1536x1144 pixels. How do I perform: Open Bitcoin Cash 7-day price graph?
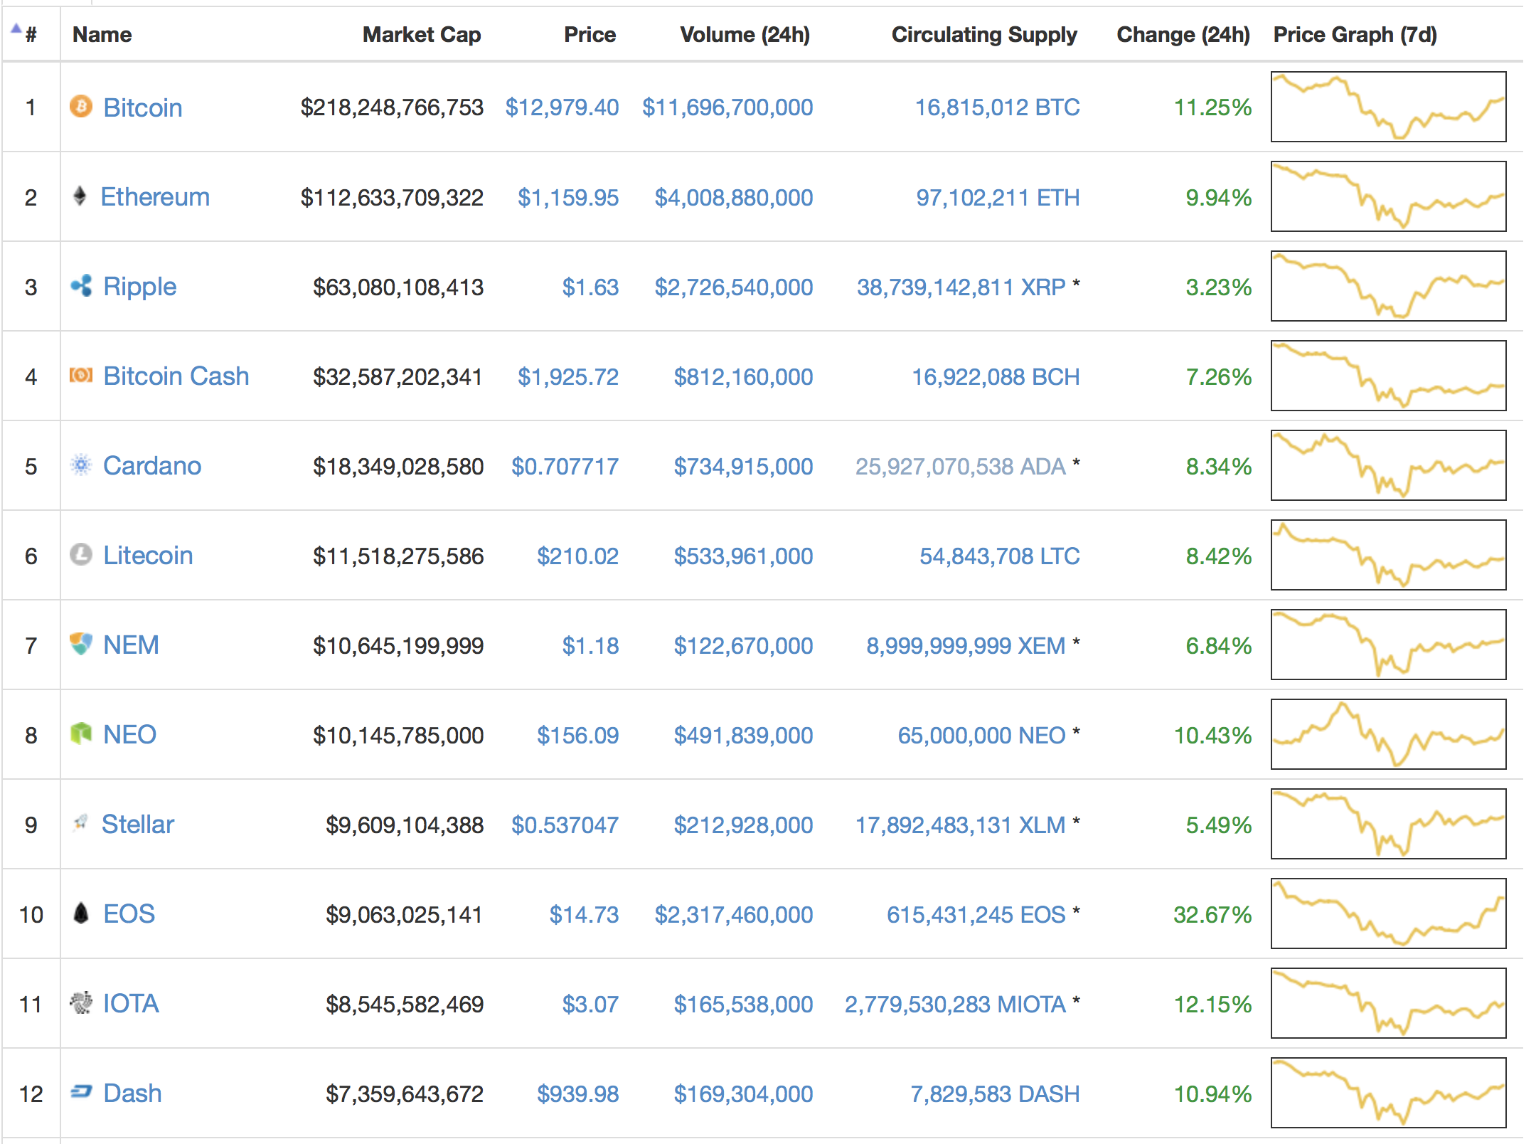pyautogui.click(x=1388, y=376)
